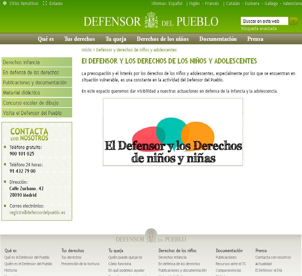Click the Enlaces expand icon
The width and height of the screenshot is (302, 276).
[x=45, y=3]
